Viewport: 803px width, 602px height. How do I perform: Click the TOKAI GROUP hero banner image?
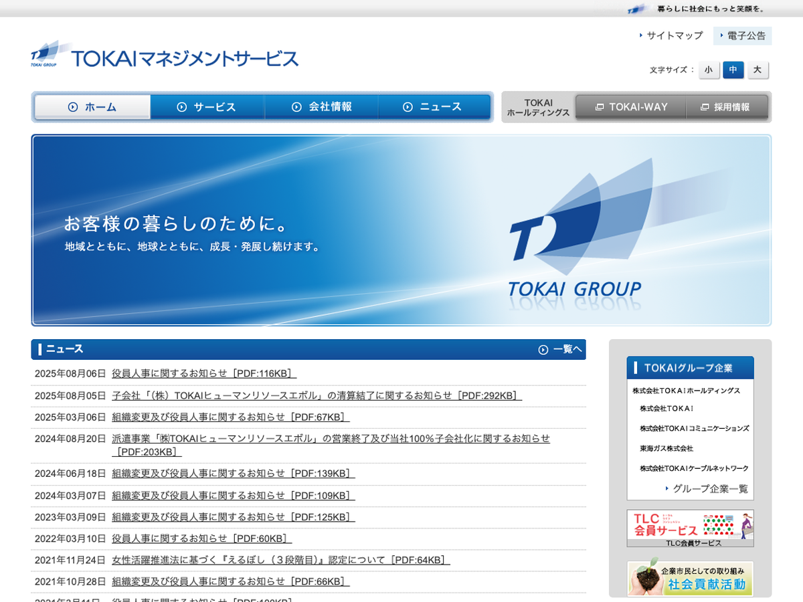pyautogui.click(x=401, y=230)
